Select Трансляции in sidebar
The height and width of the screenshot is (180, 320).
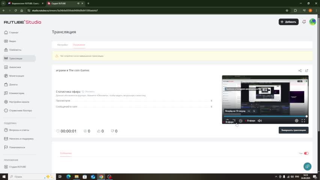(x=20, y=58)
